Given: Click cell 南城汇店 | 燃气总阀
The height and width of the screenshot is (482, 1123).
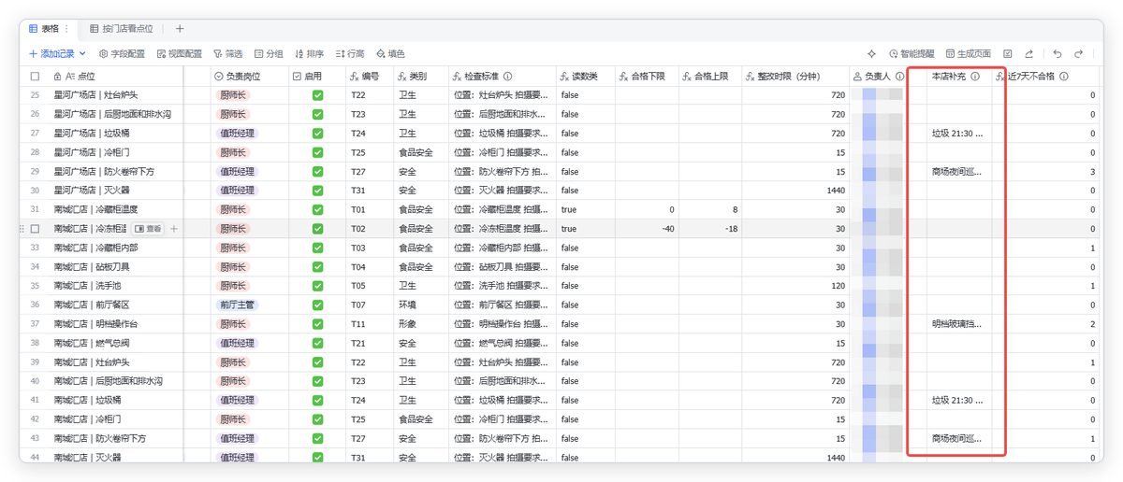Looking at the screenshot, I should (x=92, y=343).
